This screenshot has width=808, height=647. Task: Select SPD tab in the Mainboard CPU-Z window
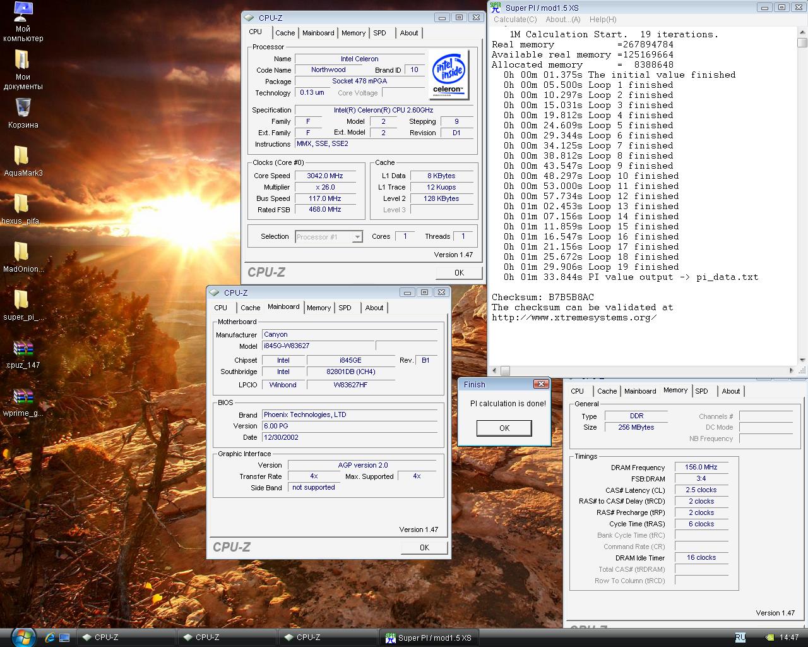click(x=345, y=308)
